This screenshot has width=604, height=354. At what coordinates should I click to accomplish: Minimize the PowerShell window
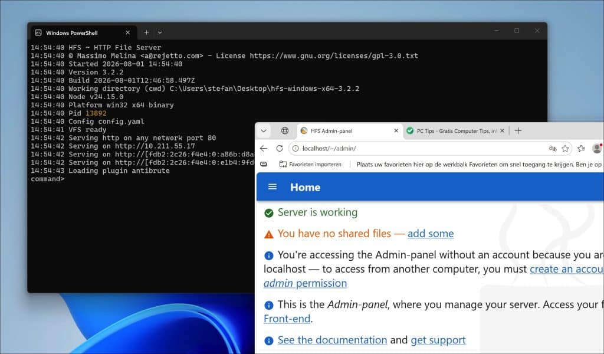(497, 31)
